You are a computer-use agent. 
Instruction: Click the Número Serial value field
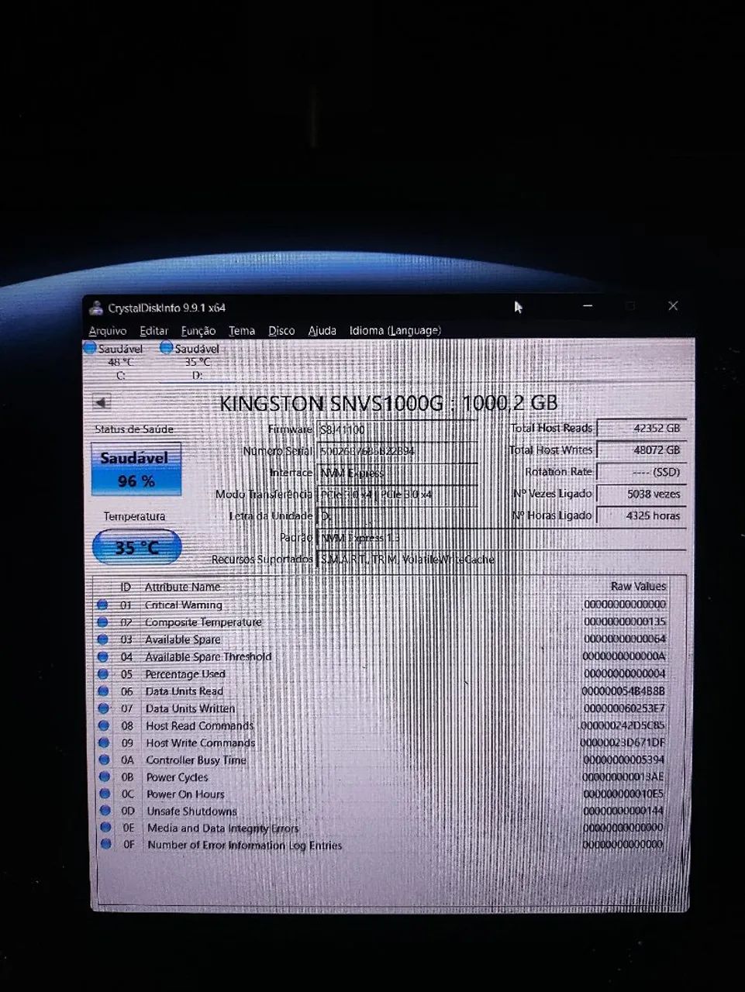(x=397, y=451)
